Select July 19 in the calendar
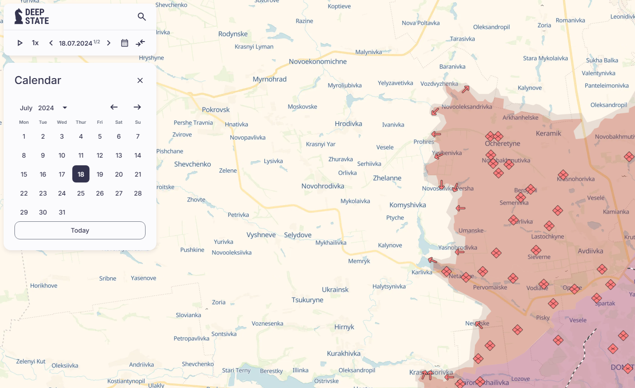Viewport: 635px width, 388px height. pyautogui.click(x=100, y=174)
